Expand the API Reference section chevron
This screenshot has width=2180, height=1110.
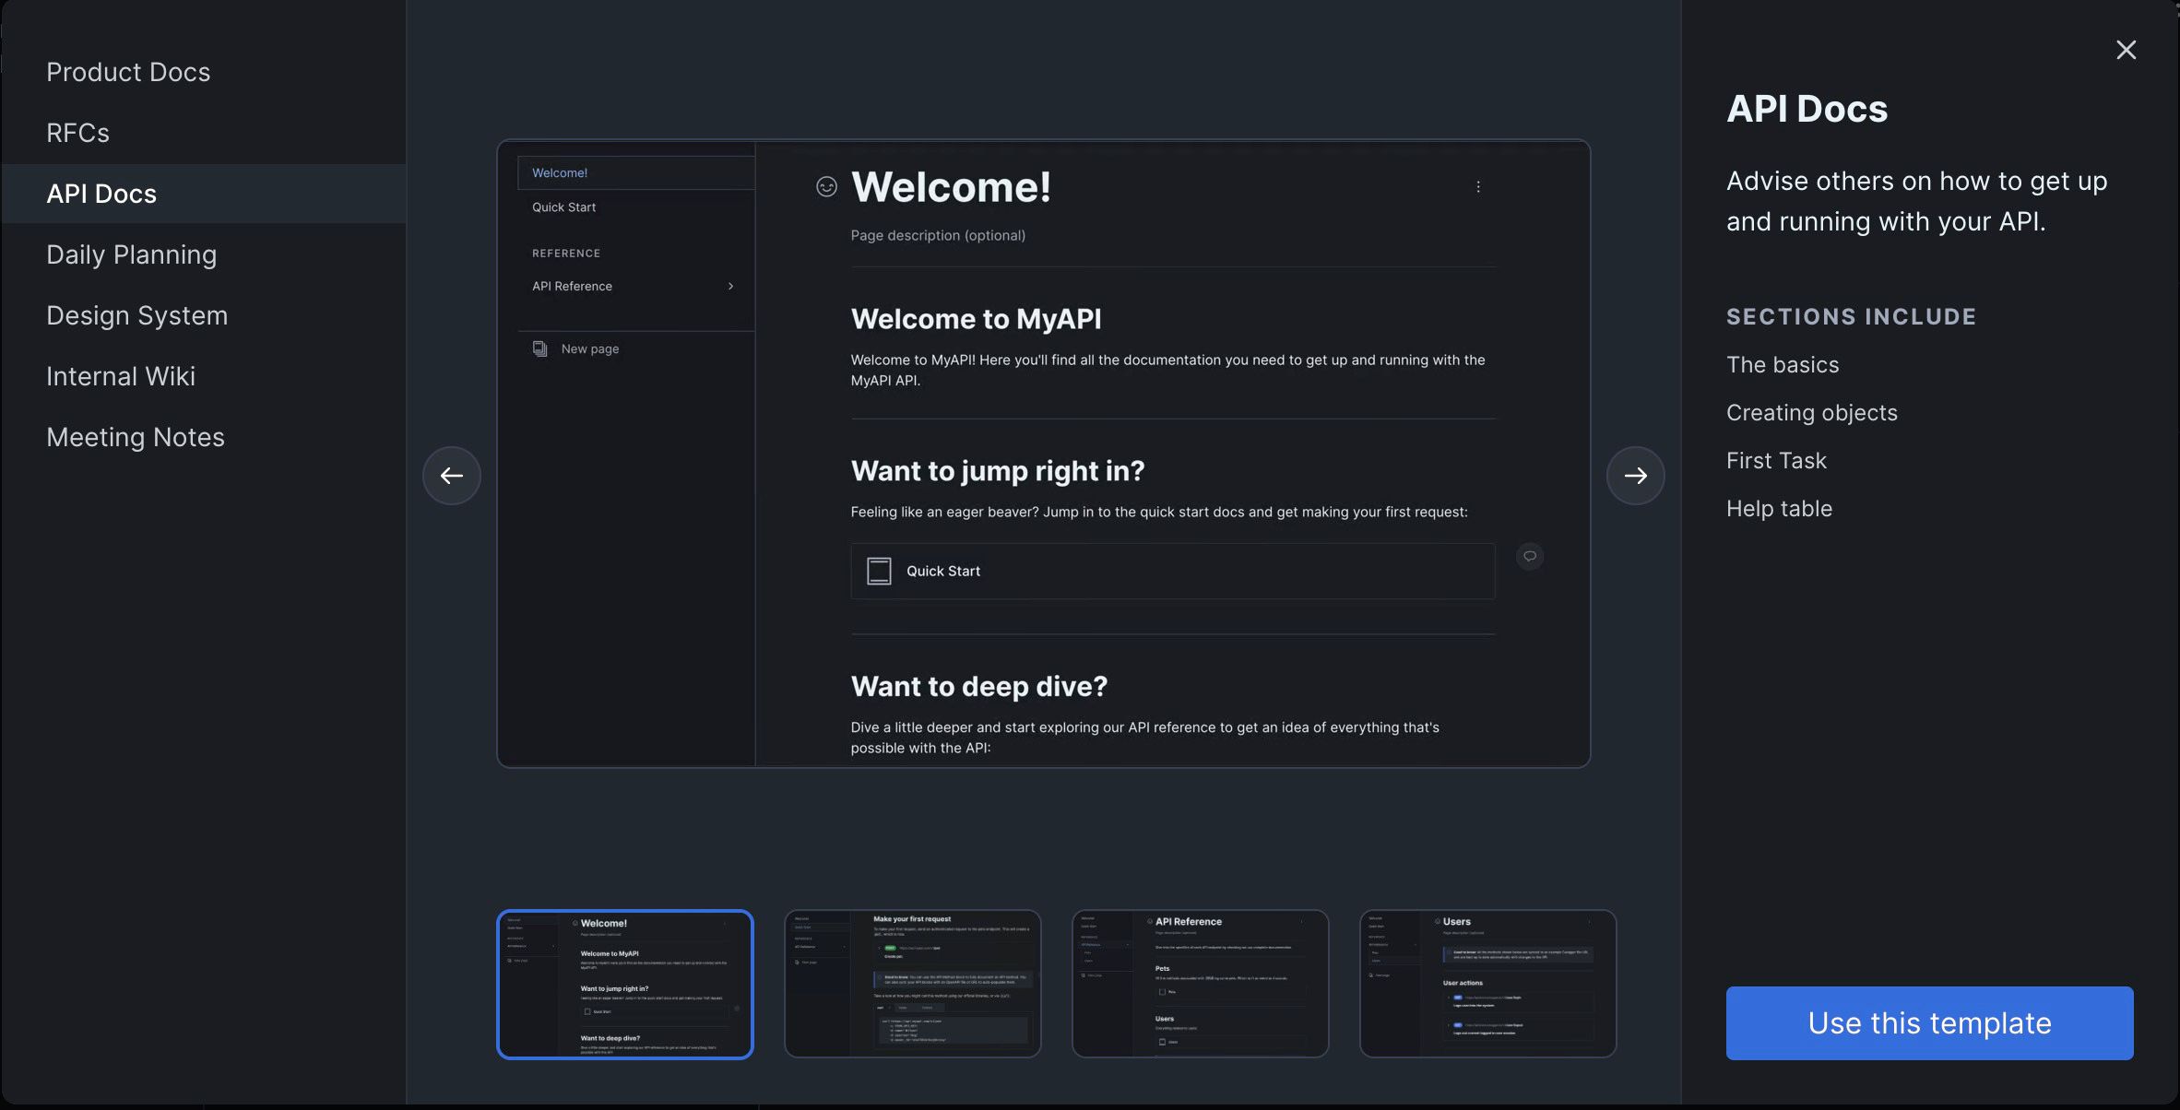pyautogui.click(x=730, y=286)
